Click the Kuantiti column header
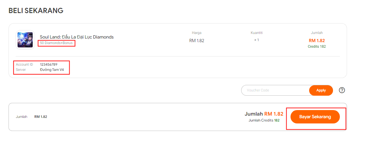The image size is (366, 145). coord(257,33)
